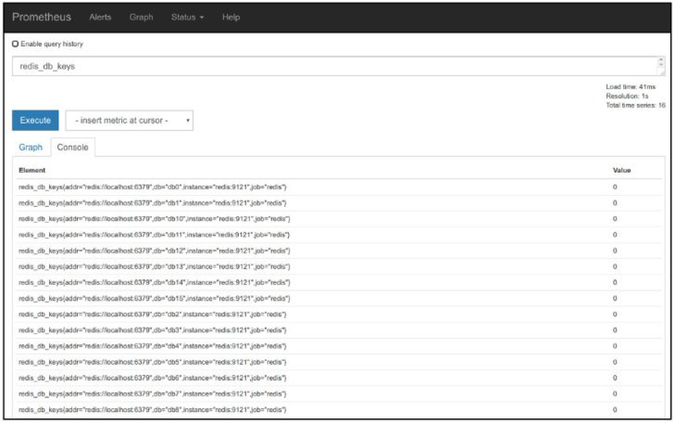
Task: Select the redis_db_keys db14 row
Action: 337,282
